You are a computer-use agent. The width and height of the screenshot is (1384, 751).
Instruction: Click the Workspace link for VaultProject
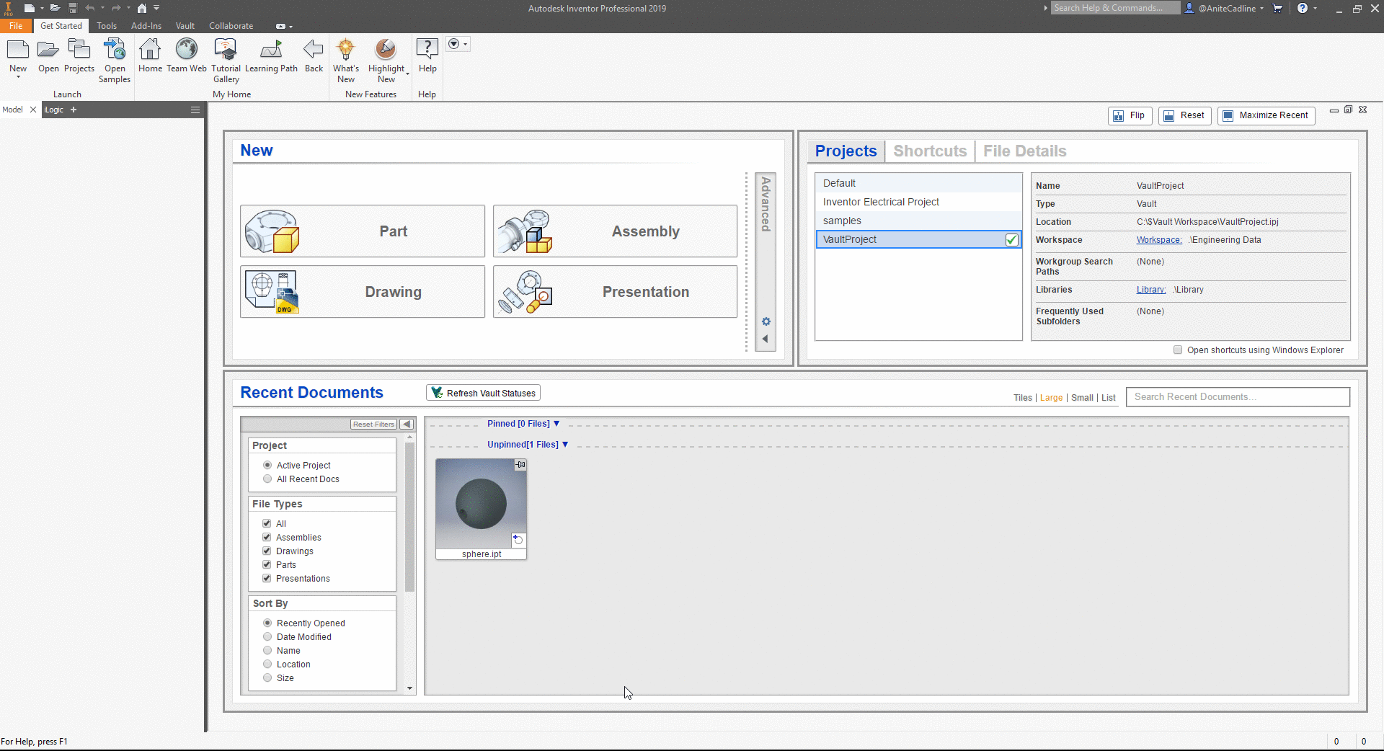click(x=1158, y=239)
